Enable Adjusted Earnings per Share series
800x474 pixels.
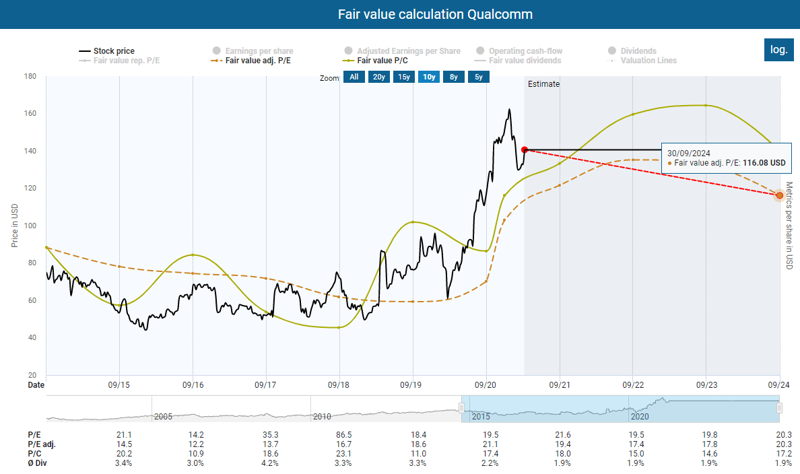click(402, 51)
